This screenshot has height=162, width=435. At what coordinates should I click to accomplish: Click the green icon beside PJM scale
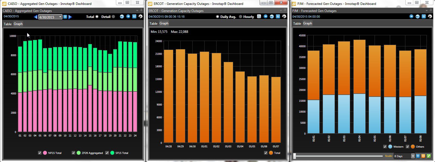(x=428, y=156)
